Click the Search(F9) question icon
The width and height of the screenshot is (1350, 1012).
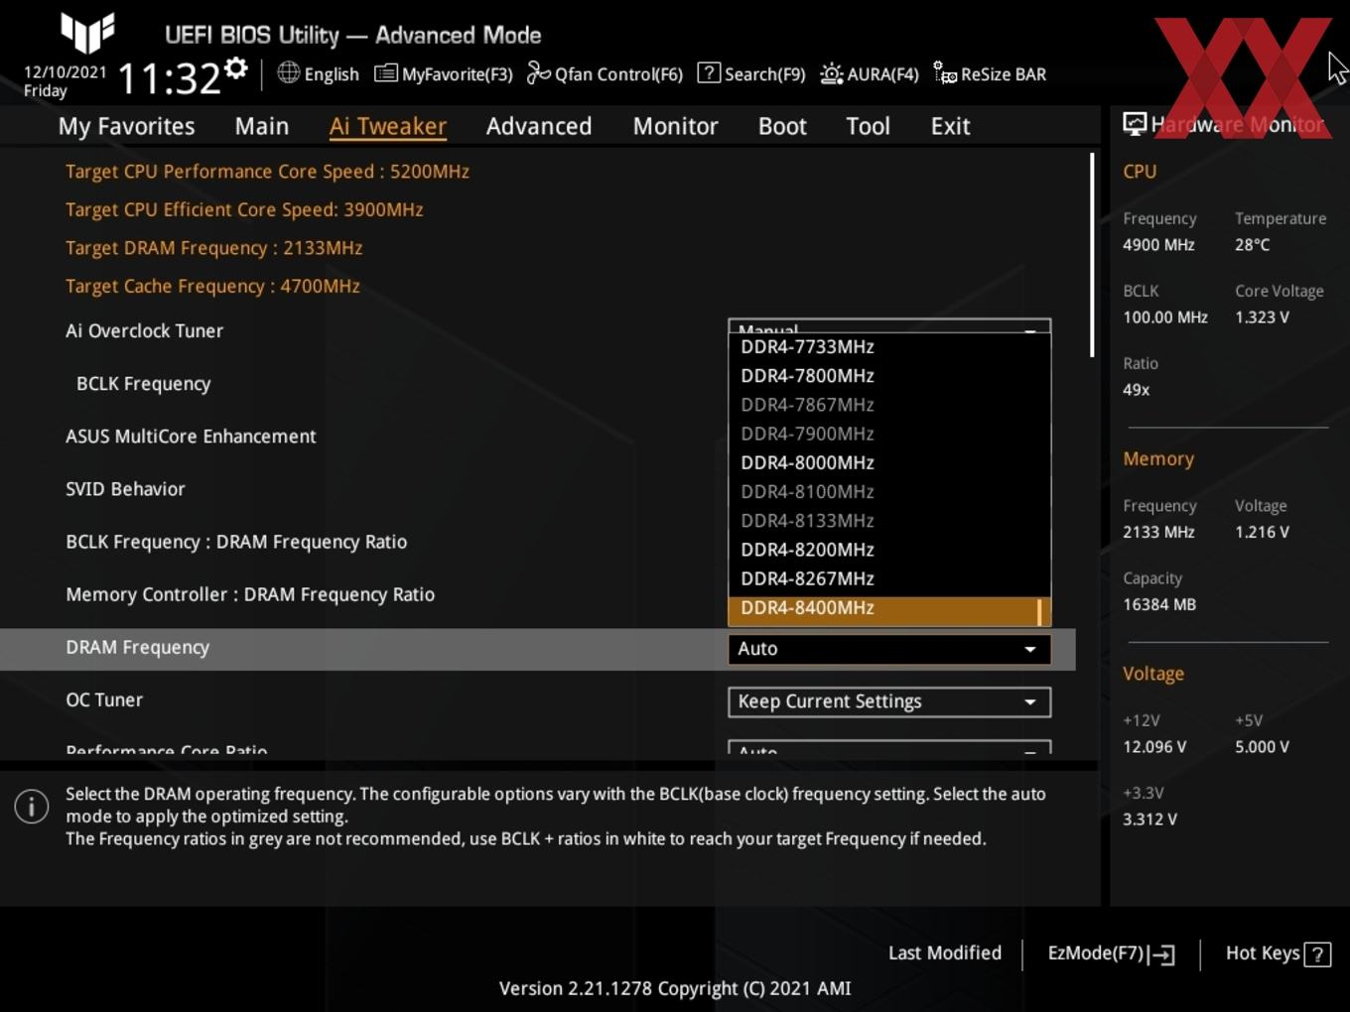[x=709, y=72]
